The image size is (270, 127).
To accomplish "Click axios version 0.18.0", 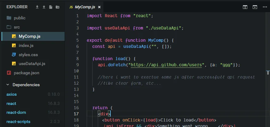I will [x=54, y=94].
